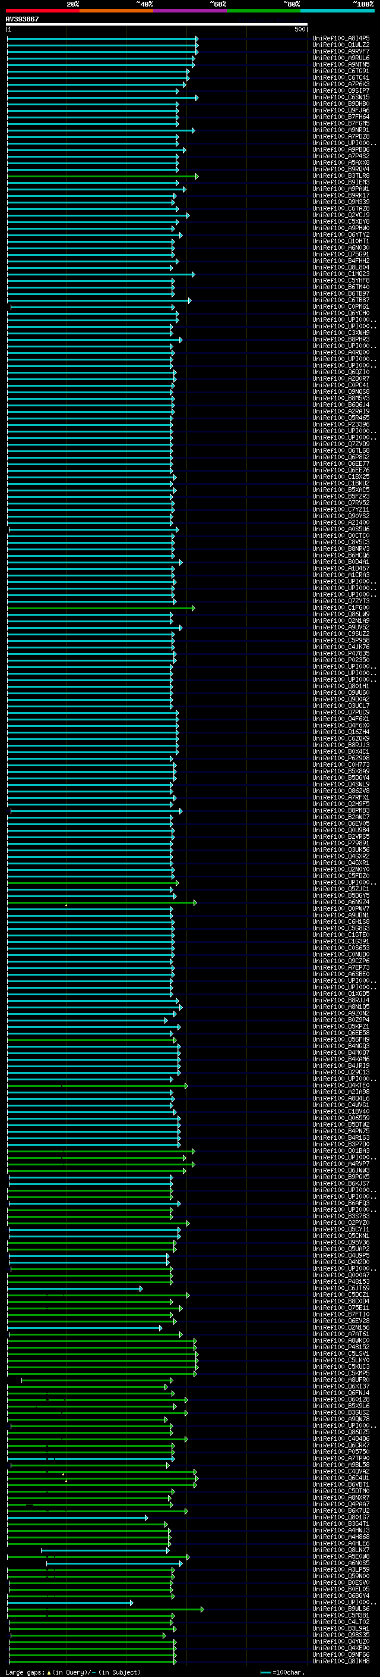Select the UniRef100_Q6BGY4 label
380x1677 pixels.
[341, 1595]
